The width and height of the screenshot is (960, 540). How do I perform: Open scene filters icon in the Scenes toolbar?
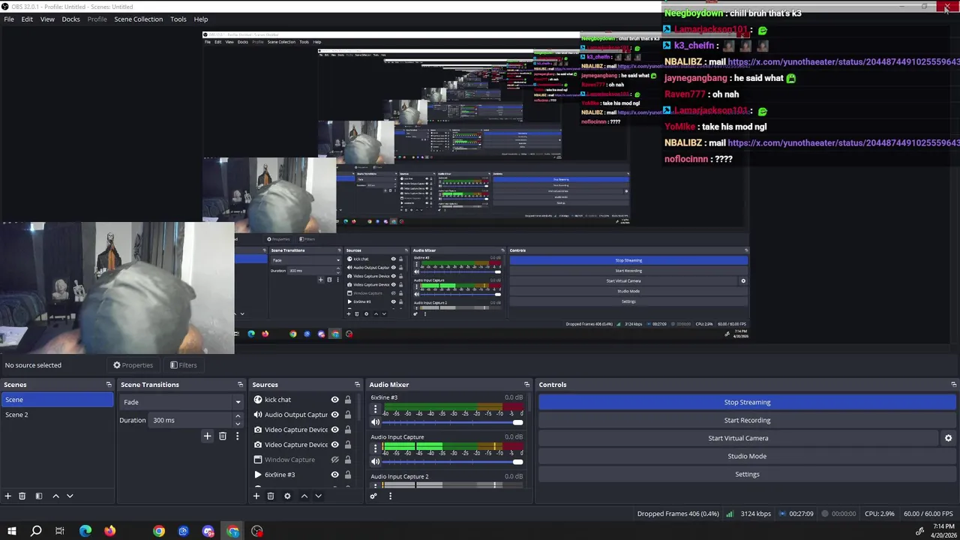pos(38,496)
